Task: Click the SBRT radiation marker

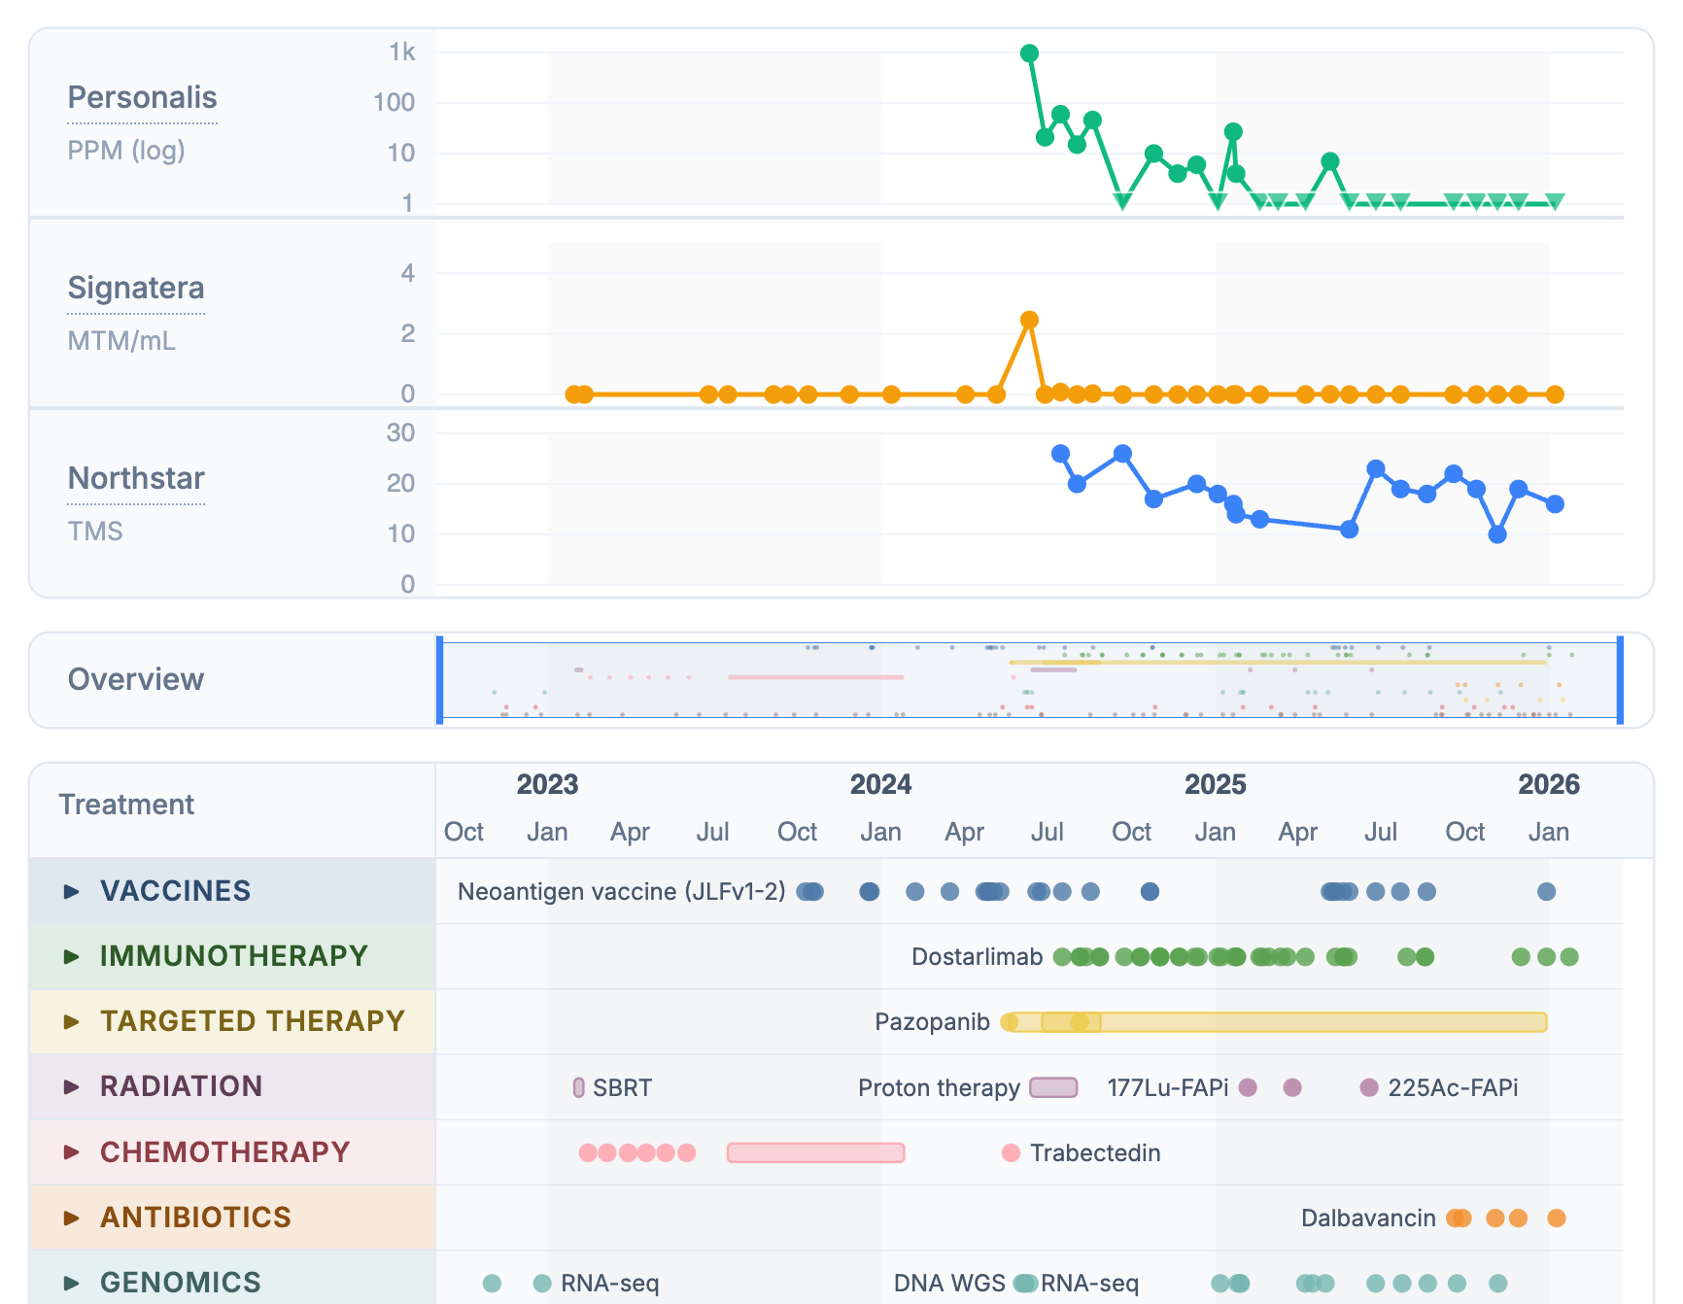Action: tap(578, 1087)
